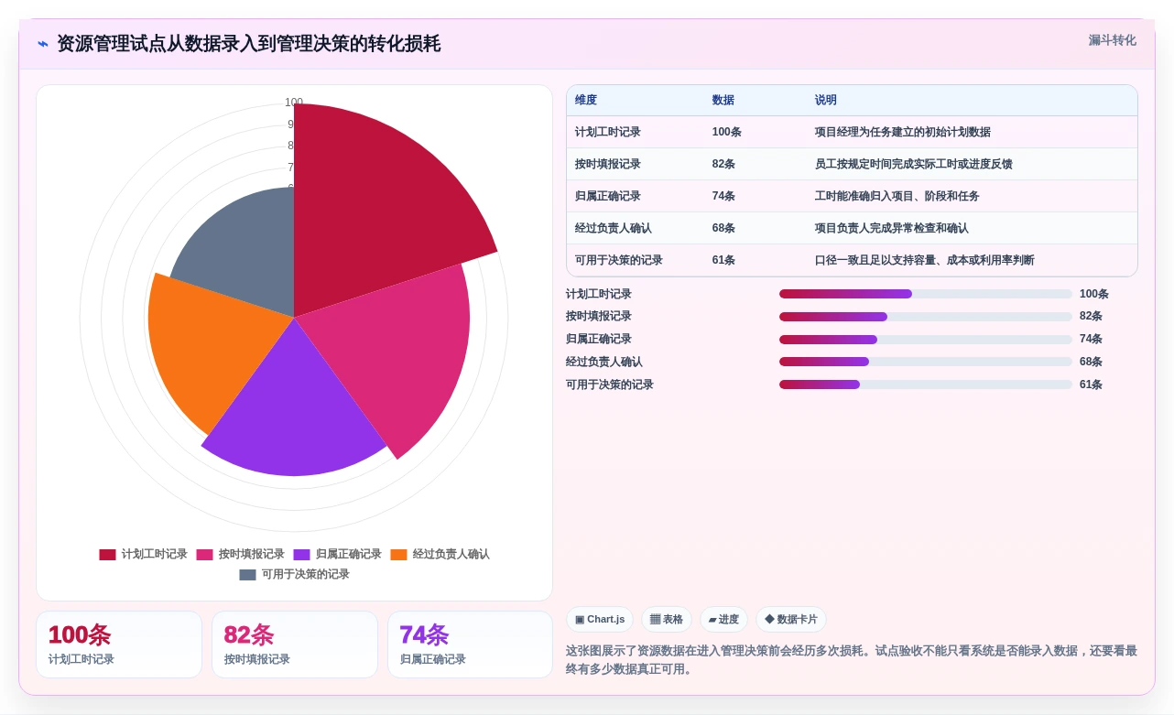
Task: Open the 74条 归属正确记录 data card
Action: (470, 645)
